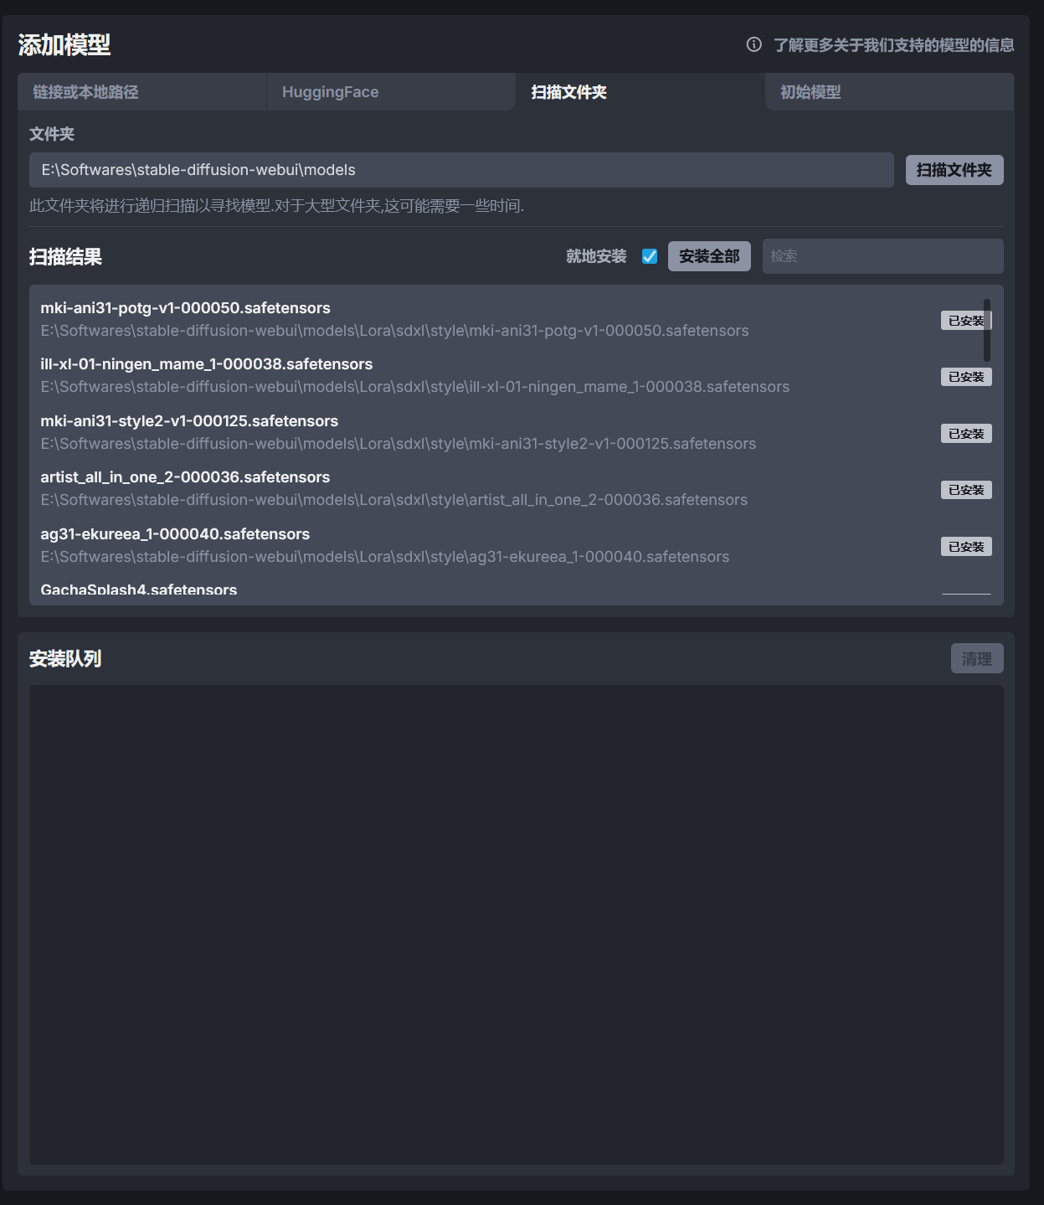This screenshot has height=1205, width=1044.
Task: Click 已安装 badge for mki-ani31-potg-v1-000050
Action: (x=965, y=321)
